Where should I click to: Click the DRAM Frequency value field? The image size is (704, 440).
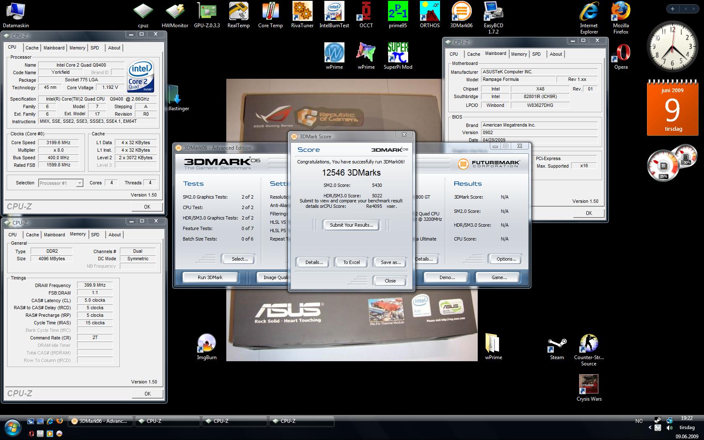[95, 285]
